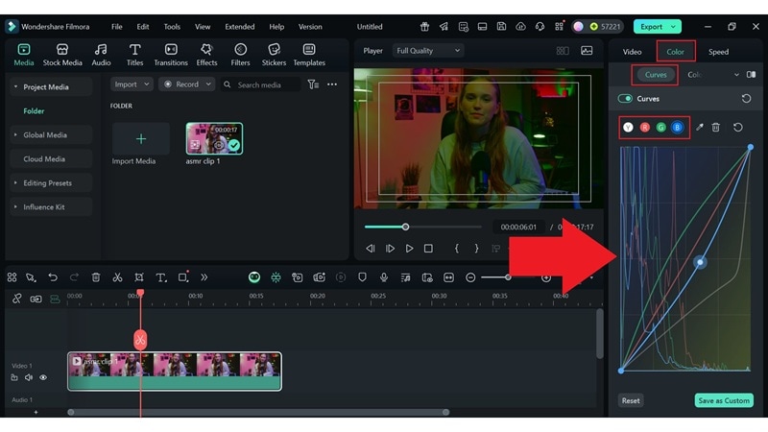The width and height of the screenshot is (768, 432).
Task: Click the blue curve midpoint handle
Action: (x=700, y=262)
